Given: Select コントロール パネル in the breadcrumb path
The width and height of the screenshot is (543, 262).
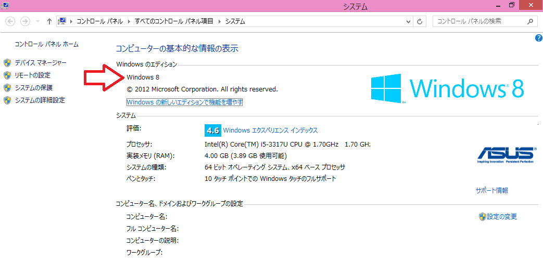Looking at the screenshot, I should (x=99, y=21).
